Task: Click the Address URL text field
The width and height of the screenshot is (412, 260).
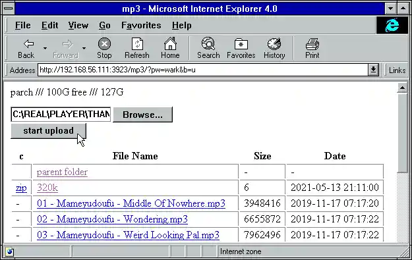Action: pyautogui.click(x=203, y=70)
